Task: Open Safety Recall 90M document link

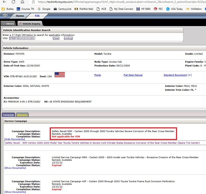Action: click(x=102, y=143)
